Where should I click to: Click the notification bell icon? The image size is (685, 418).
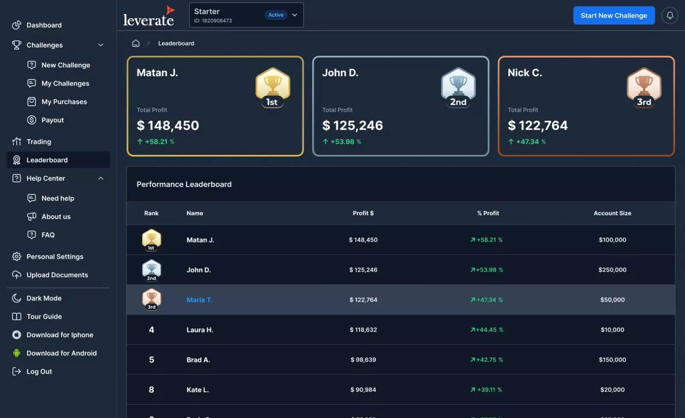[670, 15]
